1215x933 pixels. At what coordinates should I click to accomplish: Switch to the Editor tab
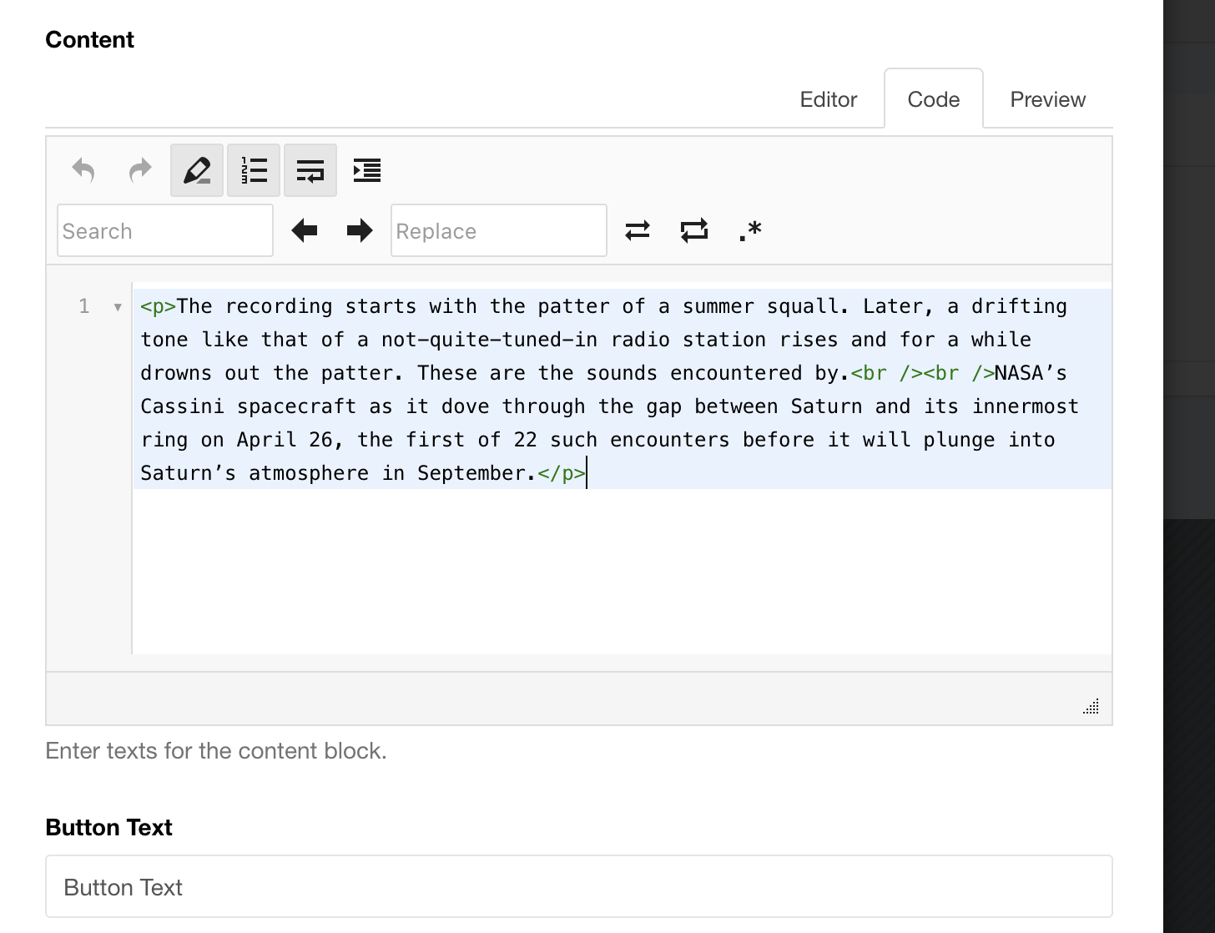(x=828, y=99)
